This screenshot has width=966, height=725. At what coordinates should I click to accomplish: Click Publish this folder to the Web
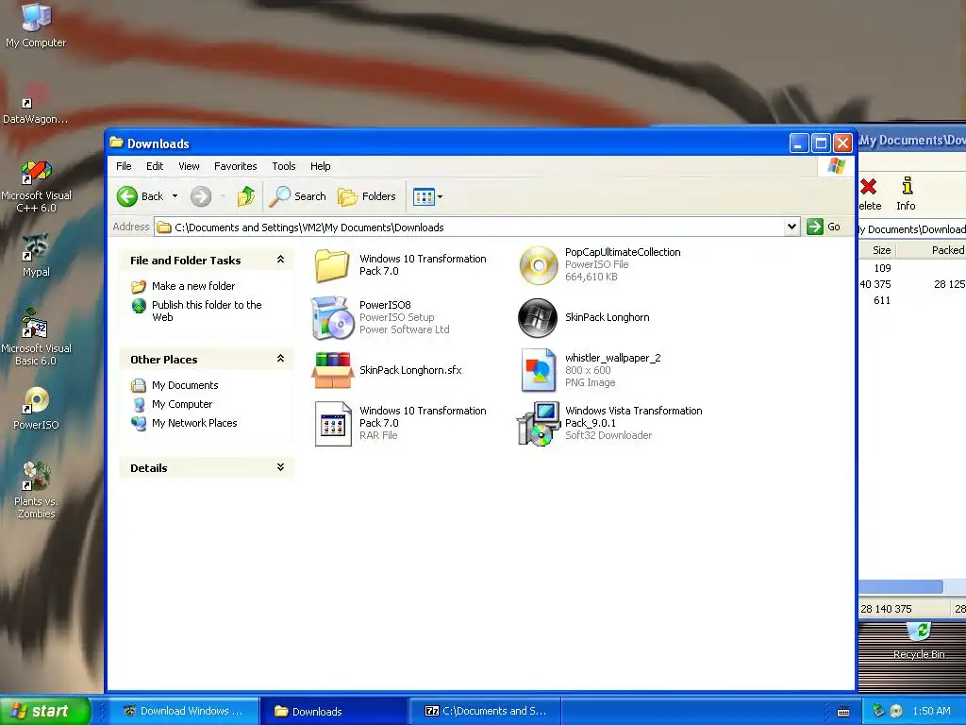coord(207,311)
